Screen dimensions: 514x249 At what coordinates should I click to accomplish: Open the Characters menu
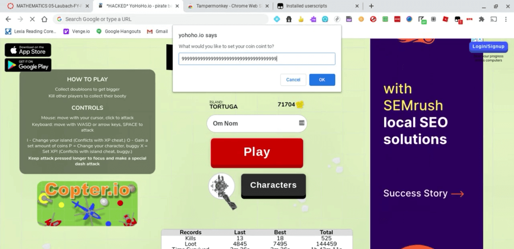273,185
